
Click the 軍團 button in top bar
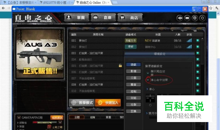(x=77, y=18)
